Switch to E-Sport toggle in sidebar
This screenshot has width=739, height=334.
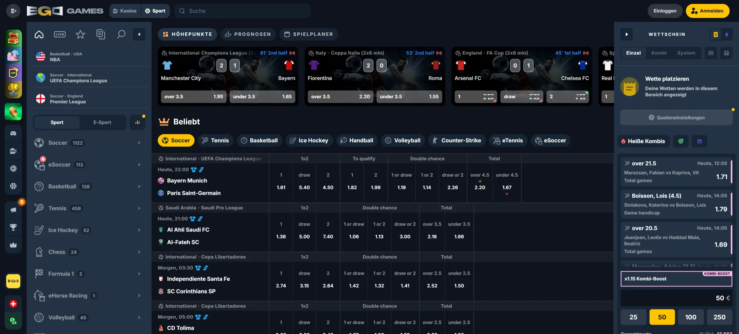click(102, 122)
